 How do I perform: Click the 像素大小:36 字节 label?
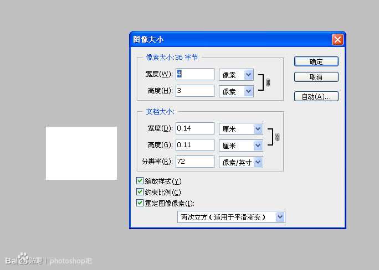pyautogui.click(x=172, y=58)
